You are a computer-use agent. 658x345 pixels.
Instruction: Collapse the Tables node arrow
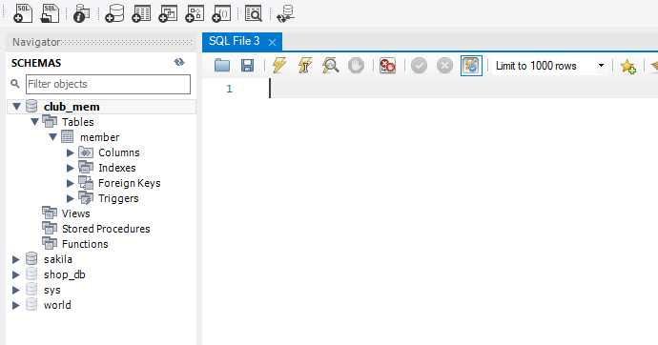[34, 122]
